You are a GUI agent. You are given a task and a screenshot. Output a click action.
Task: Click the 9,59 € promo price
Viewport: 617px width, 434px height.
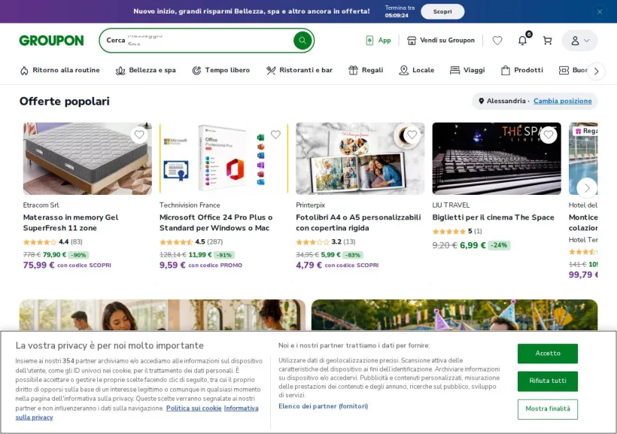[x=172, y=266]
